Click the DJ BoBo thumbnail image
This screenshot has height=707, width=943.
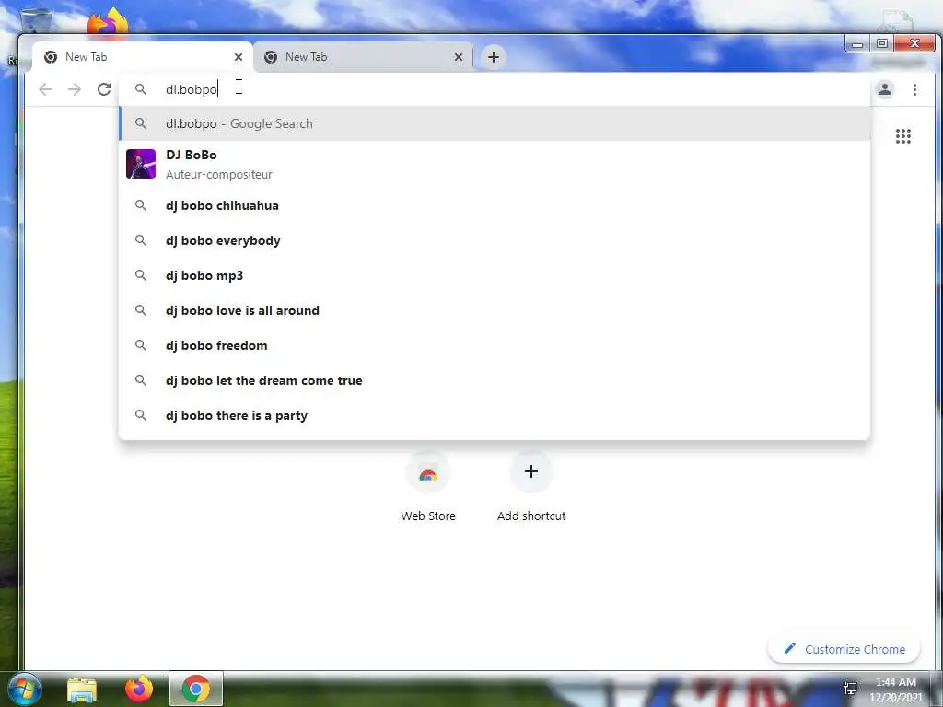pyautogui.click(x=141, y=164)
